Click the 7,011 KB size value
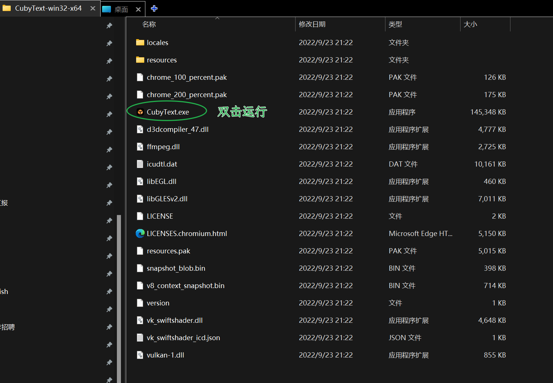 click(x=492, y=199)
